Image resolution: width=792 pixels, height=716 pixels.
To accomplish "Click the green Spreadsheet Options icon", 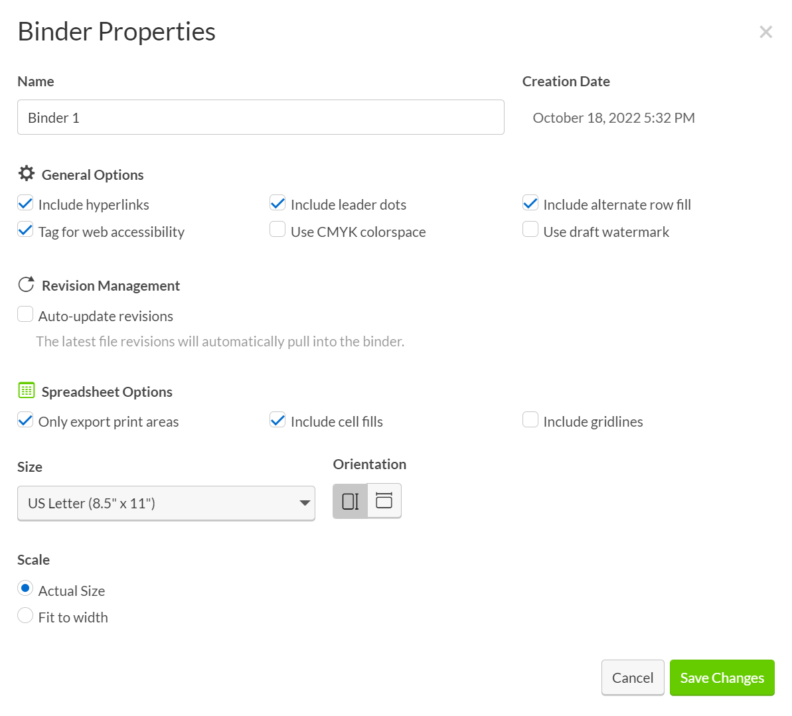I will click(26, 390).
